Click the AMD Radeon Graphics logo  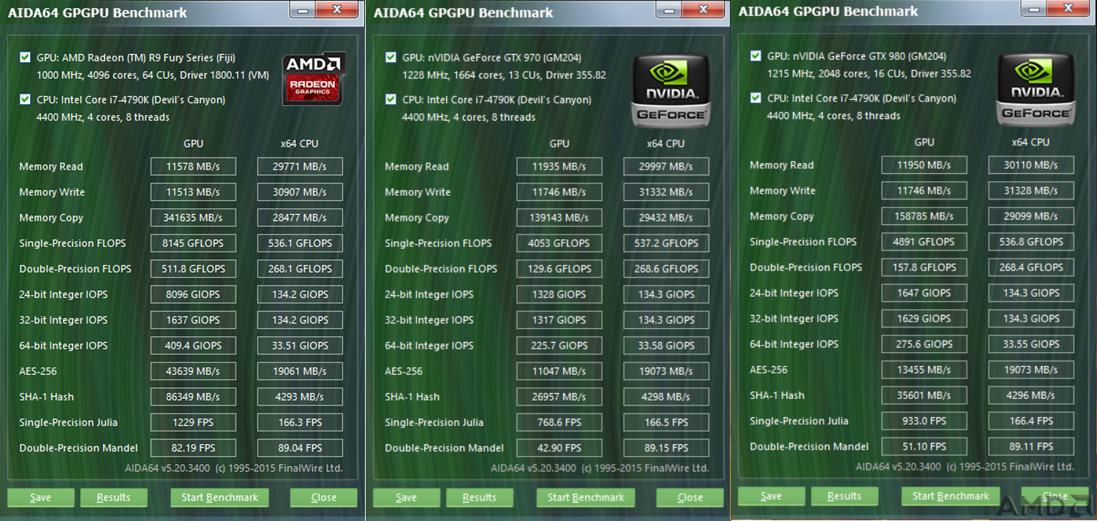point(314,78)
